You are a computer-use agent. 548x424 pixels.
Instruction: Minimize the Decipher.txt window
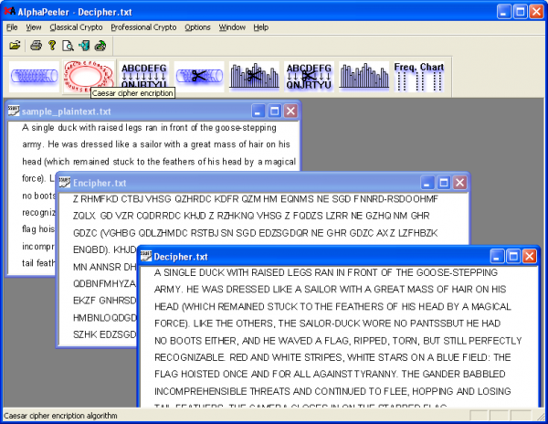point(497,256)
